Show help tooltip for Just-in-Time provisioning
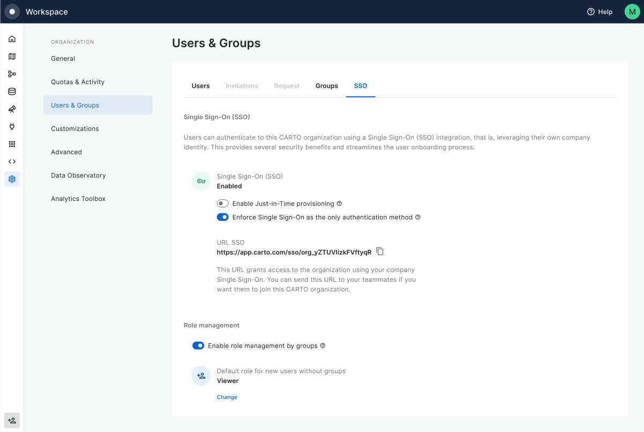644x432 pixels. click(x=339, y=204)
